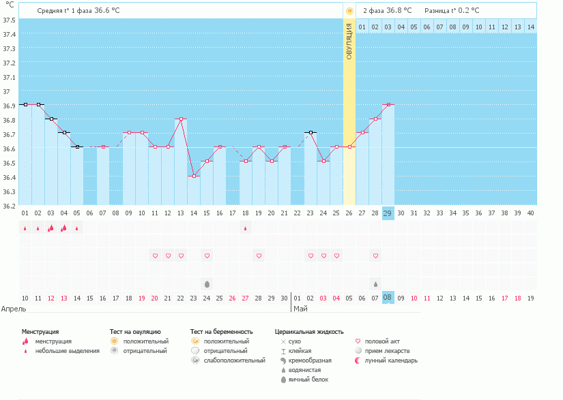Select phase 2 day 01 header cell
Screen dimensions: 563x400
(x=362, y=27)
